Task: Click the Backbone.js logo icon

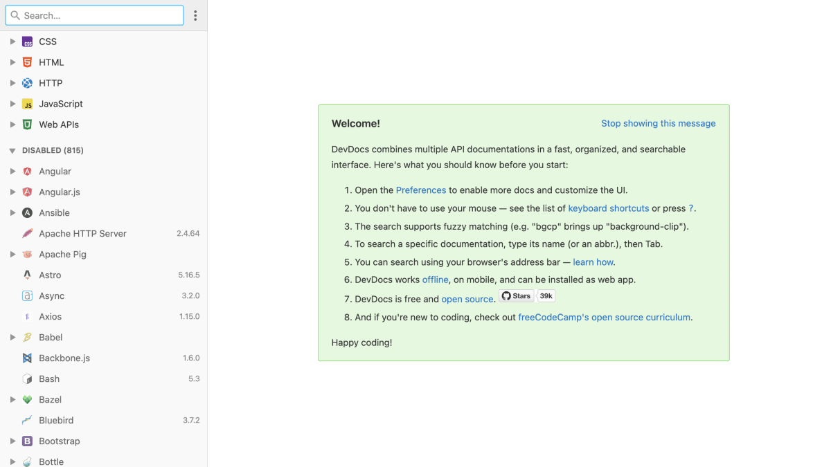Action: (27, 358)
